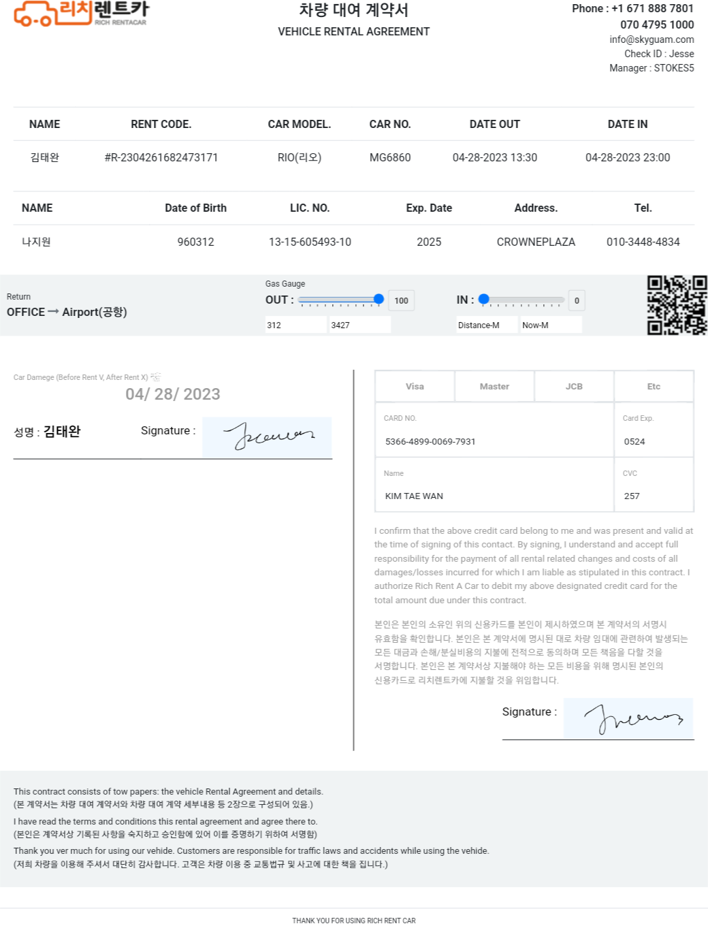Click the credit card consent signature box
Screen dimensions: 708x926
pos(628,718)
